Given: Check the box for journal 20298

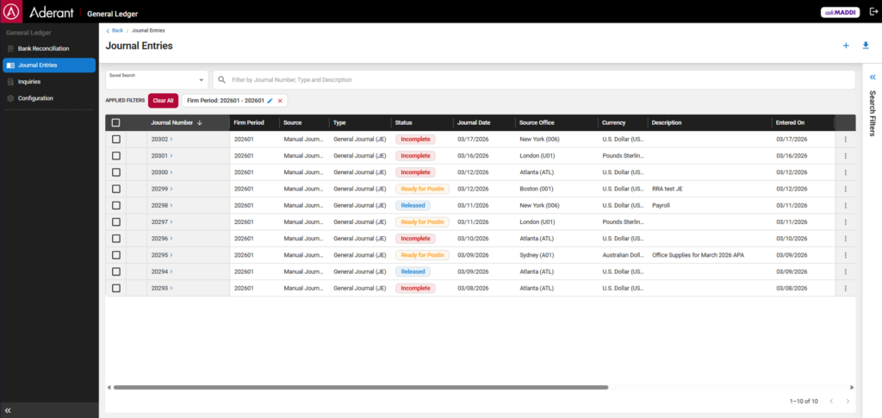Looking at the screenshot, I should [116, 205].
